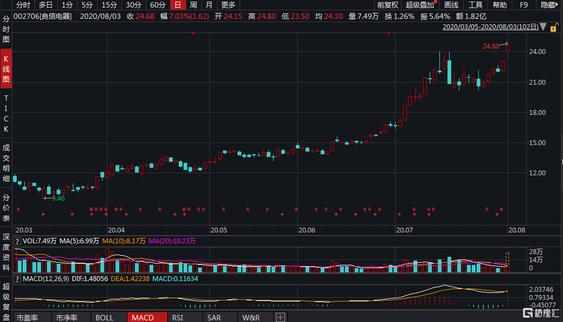Expand the triangle next to the date range
This screenshot has height=322, width=563.
542,26
